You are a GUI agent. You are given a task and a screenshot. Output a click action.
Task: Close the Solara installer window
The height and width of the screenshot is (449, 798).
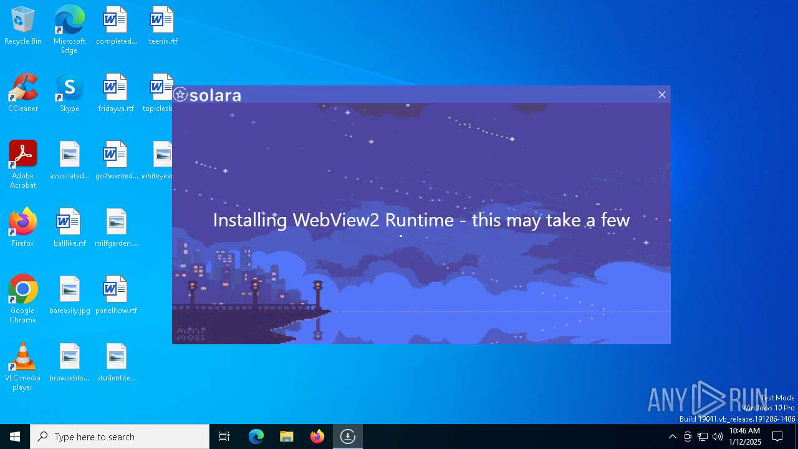662,95
